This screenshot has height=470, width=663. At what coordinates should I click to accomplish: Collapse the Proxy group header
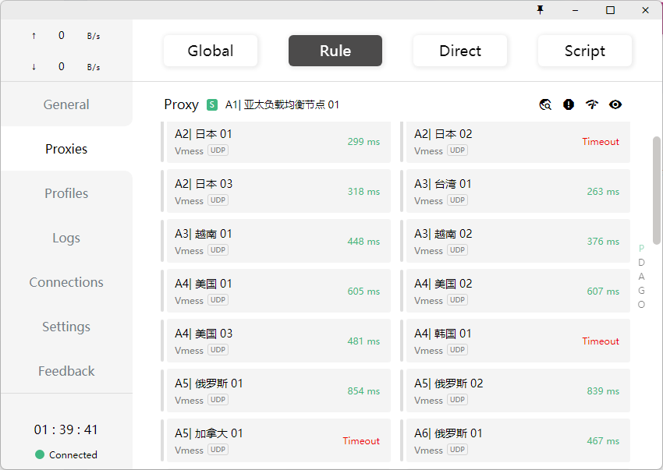pos(181,104)
